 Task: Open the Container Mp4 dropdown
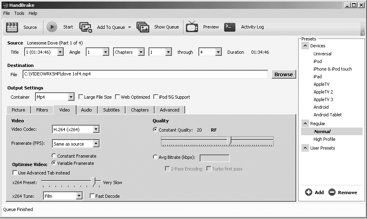71,97
